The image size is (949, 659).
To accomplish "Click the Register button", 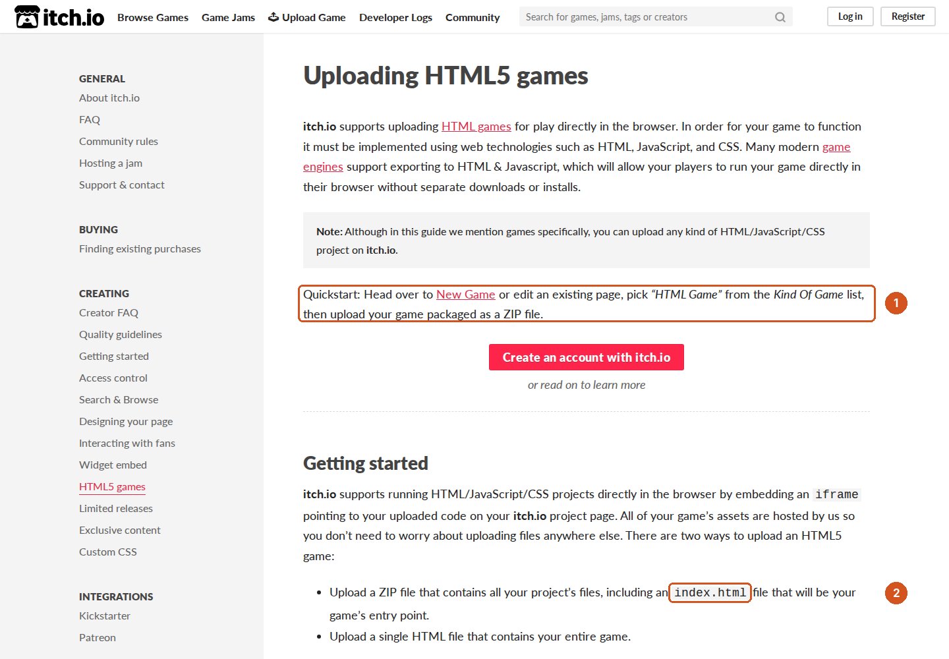I will [x=908, y=16].
